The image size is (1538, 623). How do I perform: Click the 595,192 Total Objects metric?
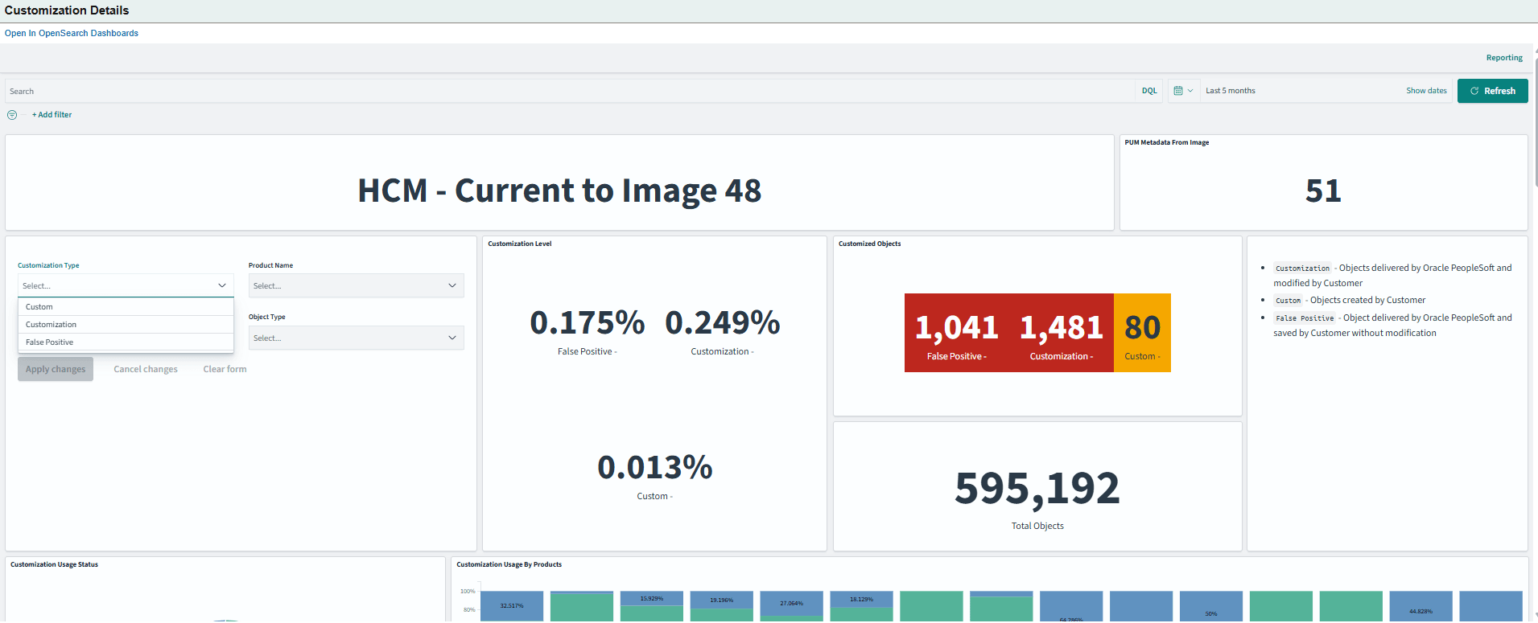pos(1037,498)
